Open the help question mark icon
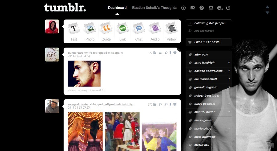Screen dimensions: 277x151 [202, 8]
